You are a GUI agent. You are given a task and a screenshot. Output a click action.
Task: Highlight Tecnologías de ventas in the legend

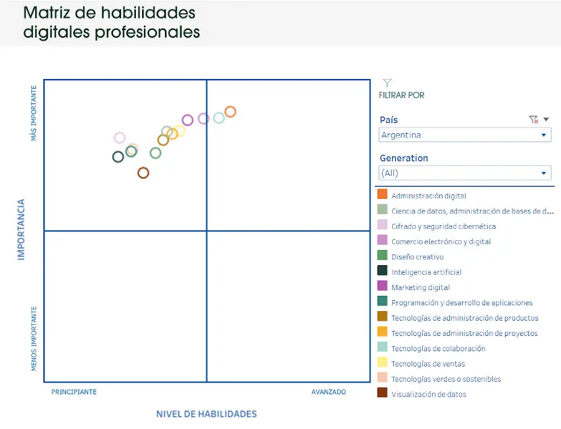[x=428, y=364]
